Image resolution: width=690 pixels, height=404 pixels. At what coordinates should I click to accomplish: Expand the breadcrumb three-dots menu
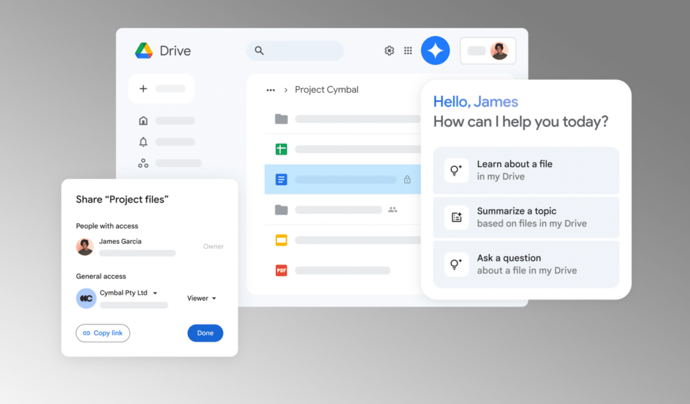tap(271, 90)
